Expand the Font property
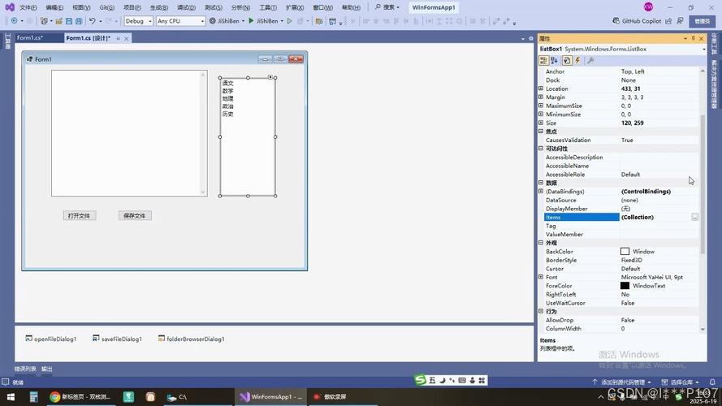Image resolution: width=722 pixels, height=406 pixels. (x=541, y=277)
